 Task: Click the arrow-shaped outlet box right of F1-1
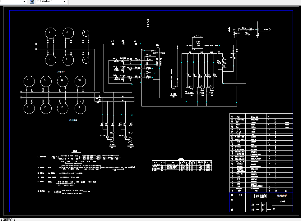click(264, 29)
